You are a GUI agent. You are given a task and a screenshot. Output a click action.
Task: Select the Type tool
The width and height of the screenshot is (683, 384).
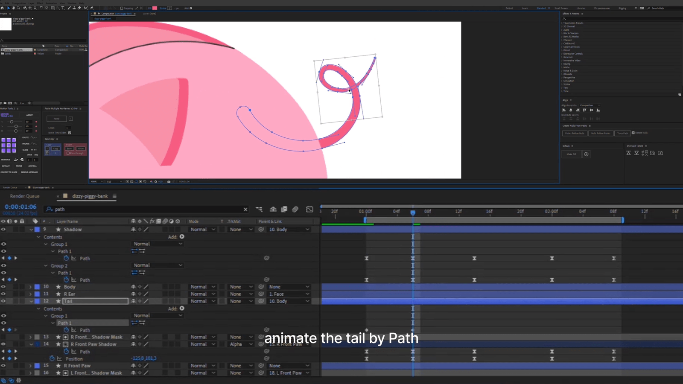point(63,8)
